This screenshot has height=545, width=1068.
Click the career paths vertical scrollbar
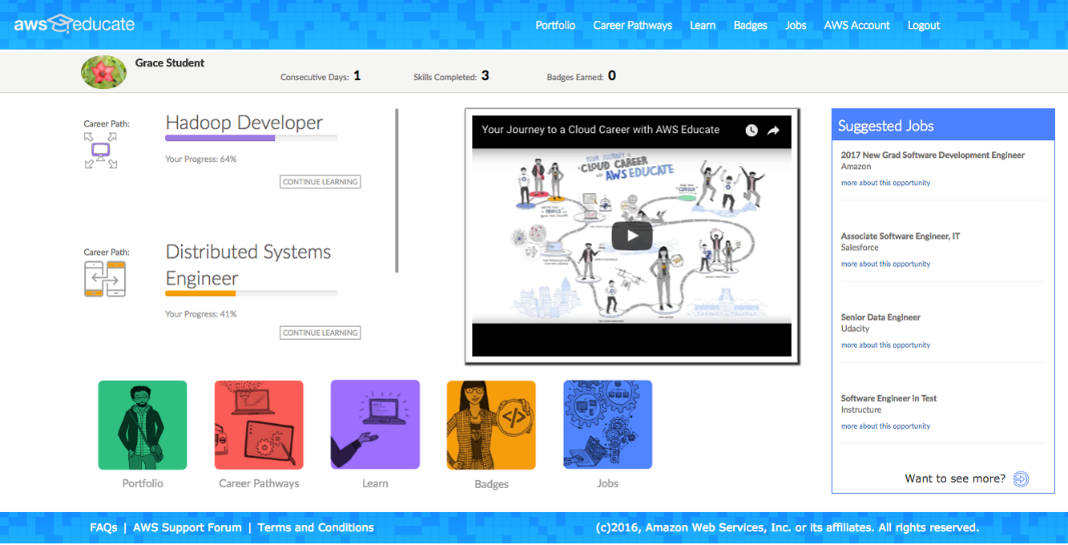[397, 191]
